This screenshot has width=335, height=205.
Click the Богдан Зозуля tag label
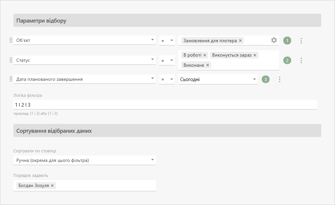pos(34,186)
